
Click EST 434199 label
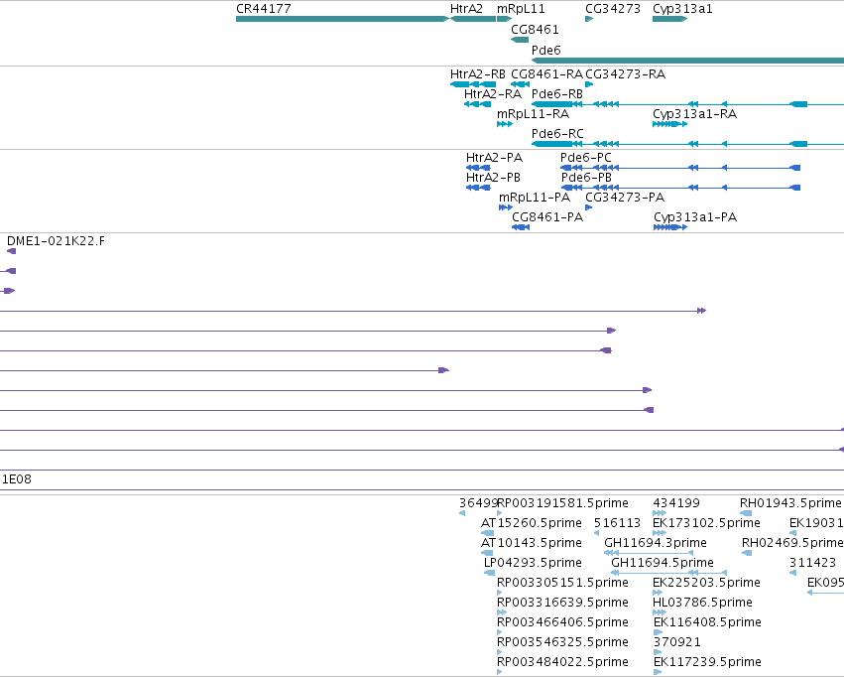point(676,503)
